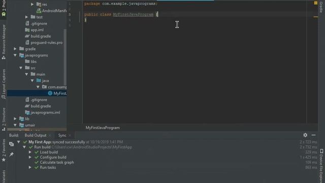325x183 pixels.
Task: Select MyFirst class file in tree
Action: (57, 94)
